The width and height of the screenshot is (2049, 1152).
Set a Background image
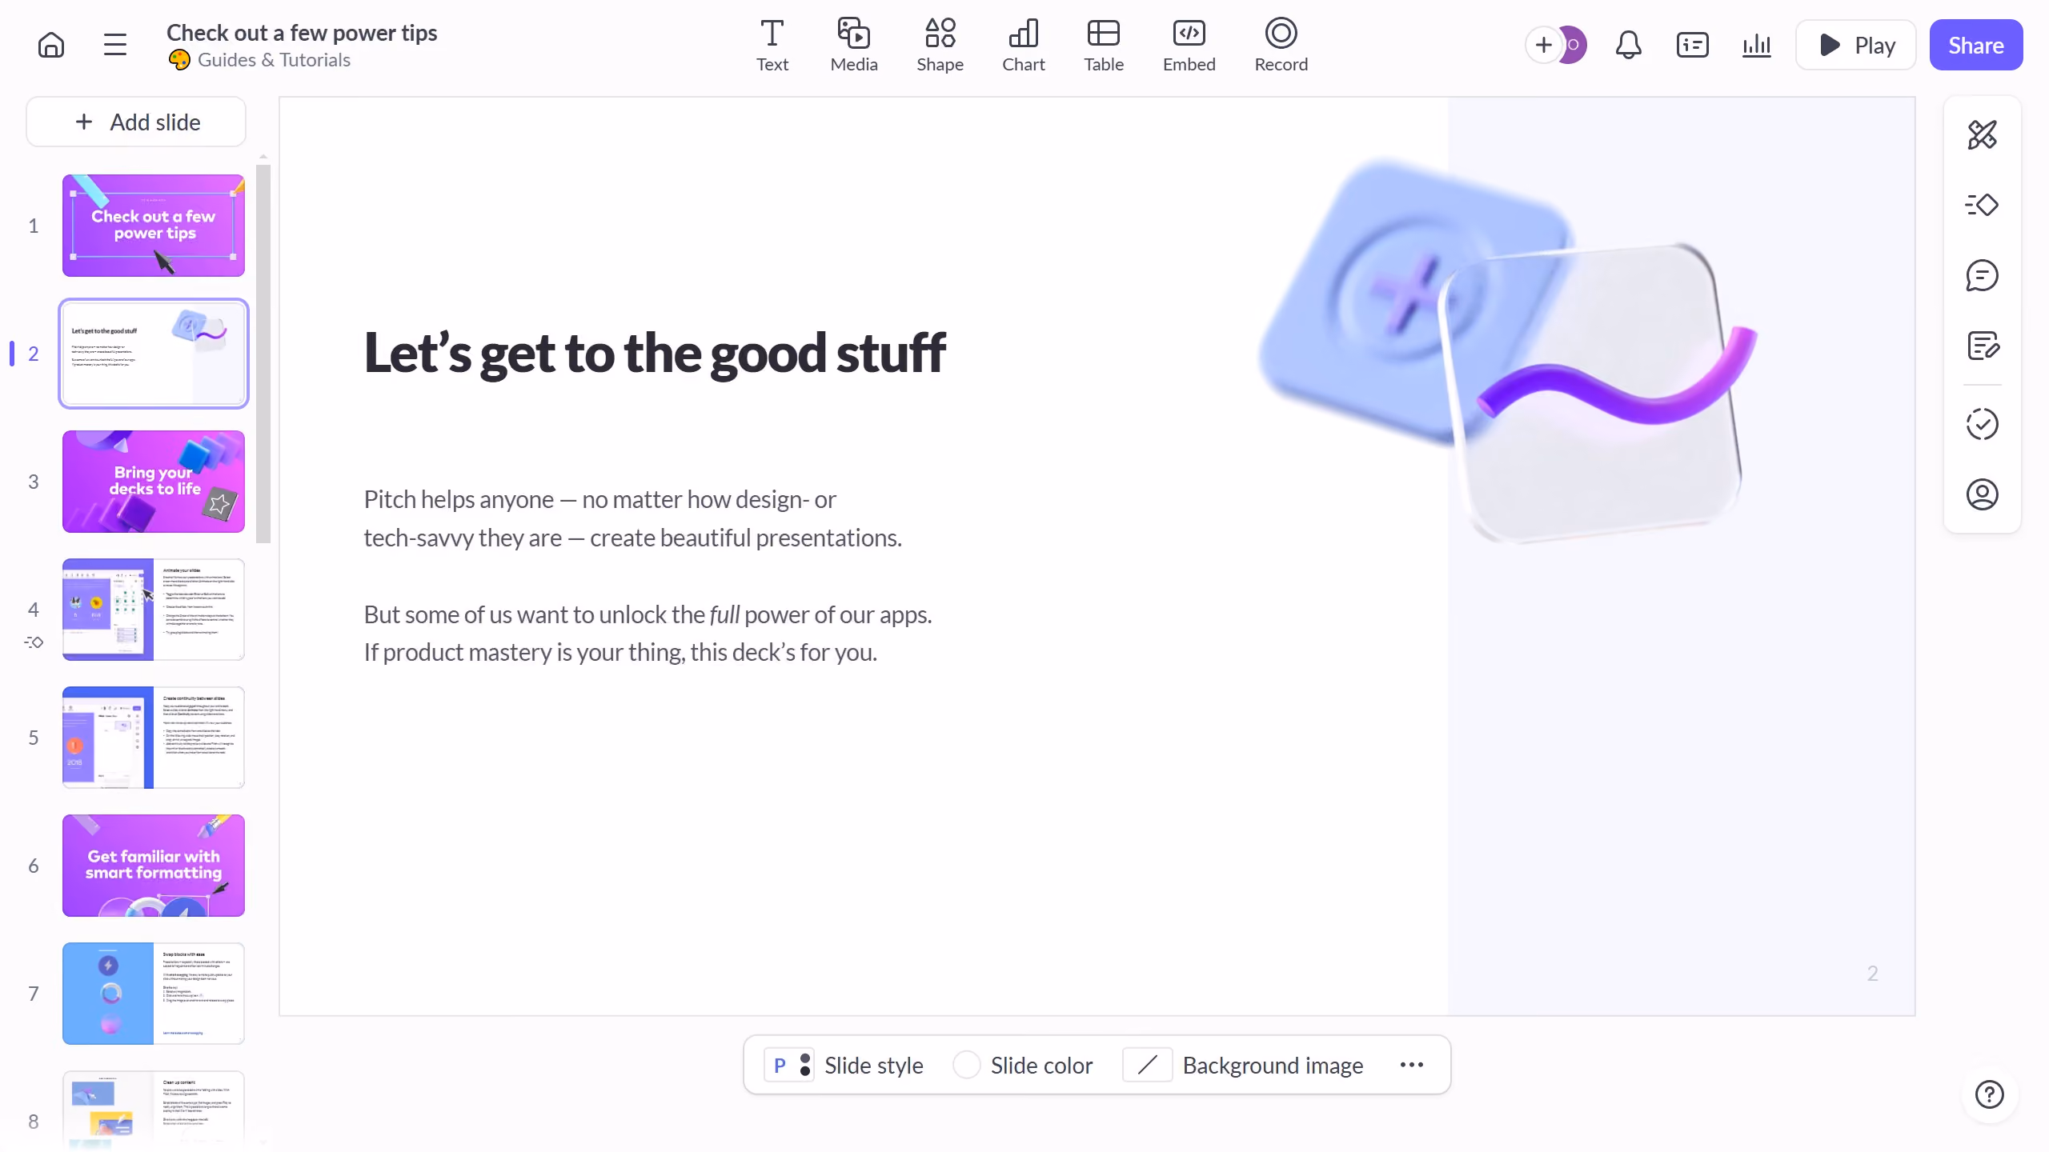[x=1244, y=1065]
